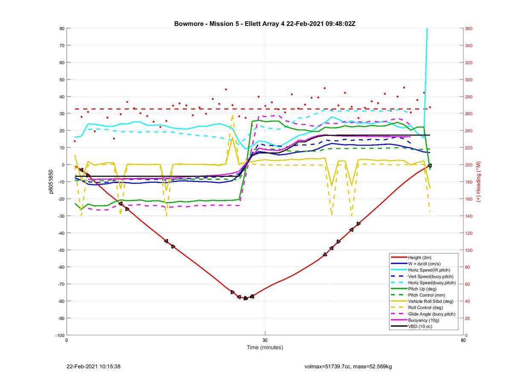Select legend entry "Pitch Up (deg)"

(x=423, y=288)
